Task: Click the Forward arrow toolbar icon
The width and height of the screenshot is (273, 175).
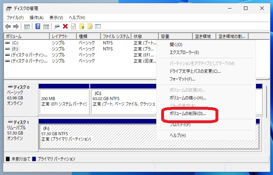Action: click(16, 27)
